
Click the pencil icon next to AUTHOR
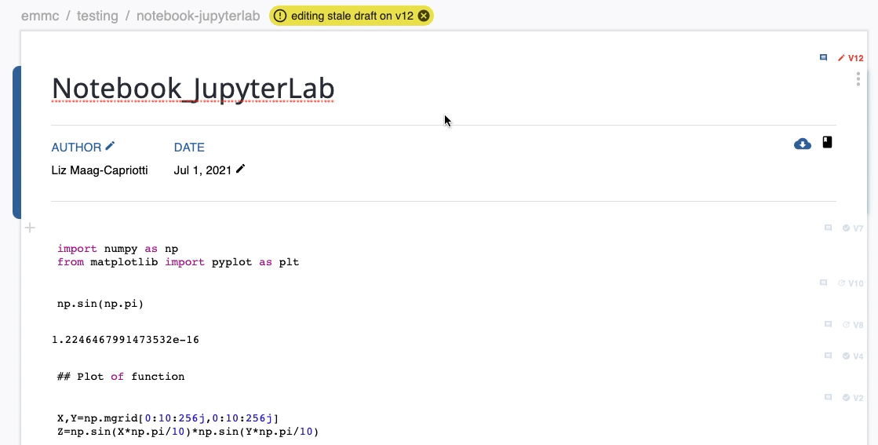coord(111,146)
